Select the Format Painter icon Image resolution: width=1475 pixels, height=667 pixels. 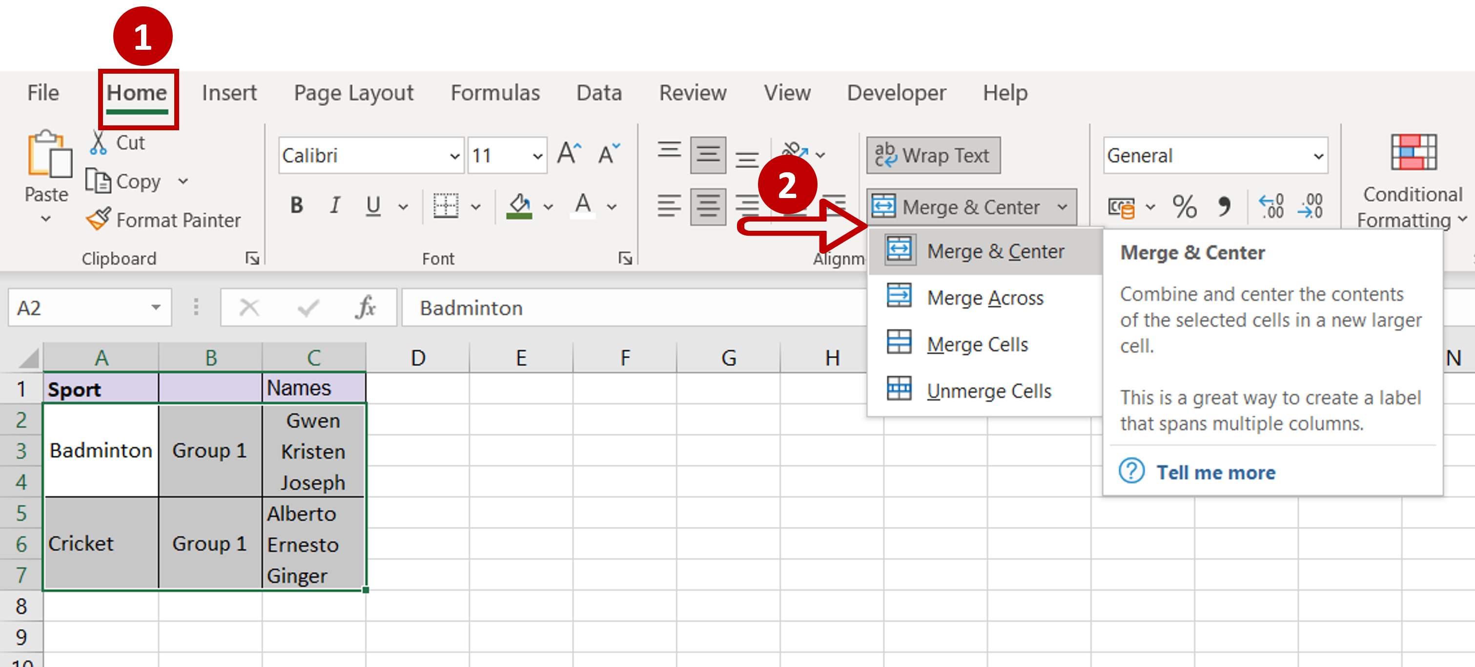point(97,219)
